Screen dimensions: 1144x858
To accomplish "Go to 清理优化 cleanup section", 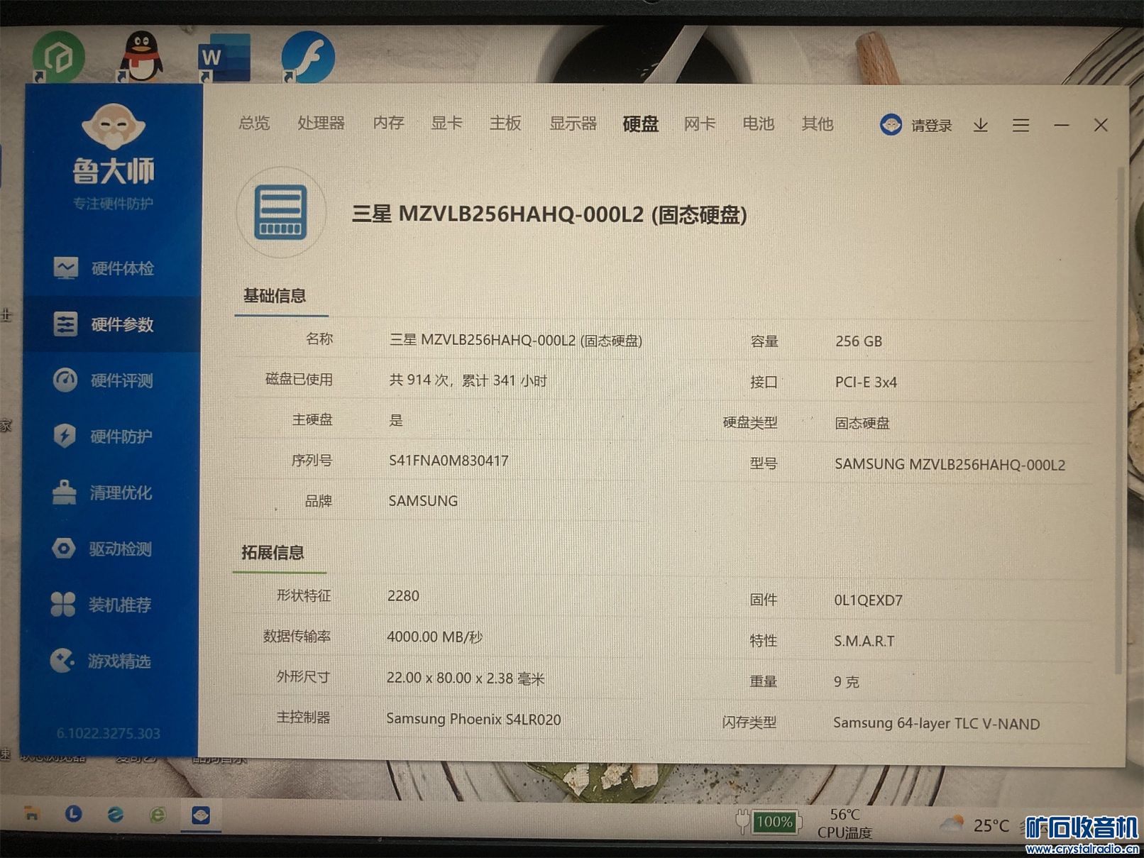I will [x=104, y=492].
